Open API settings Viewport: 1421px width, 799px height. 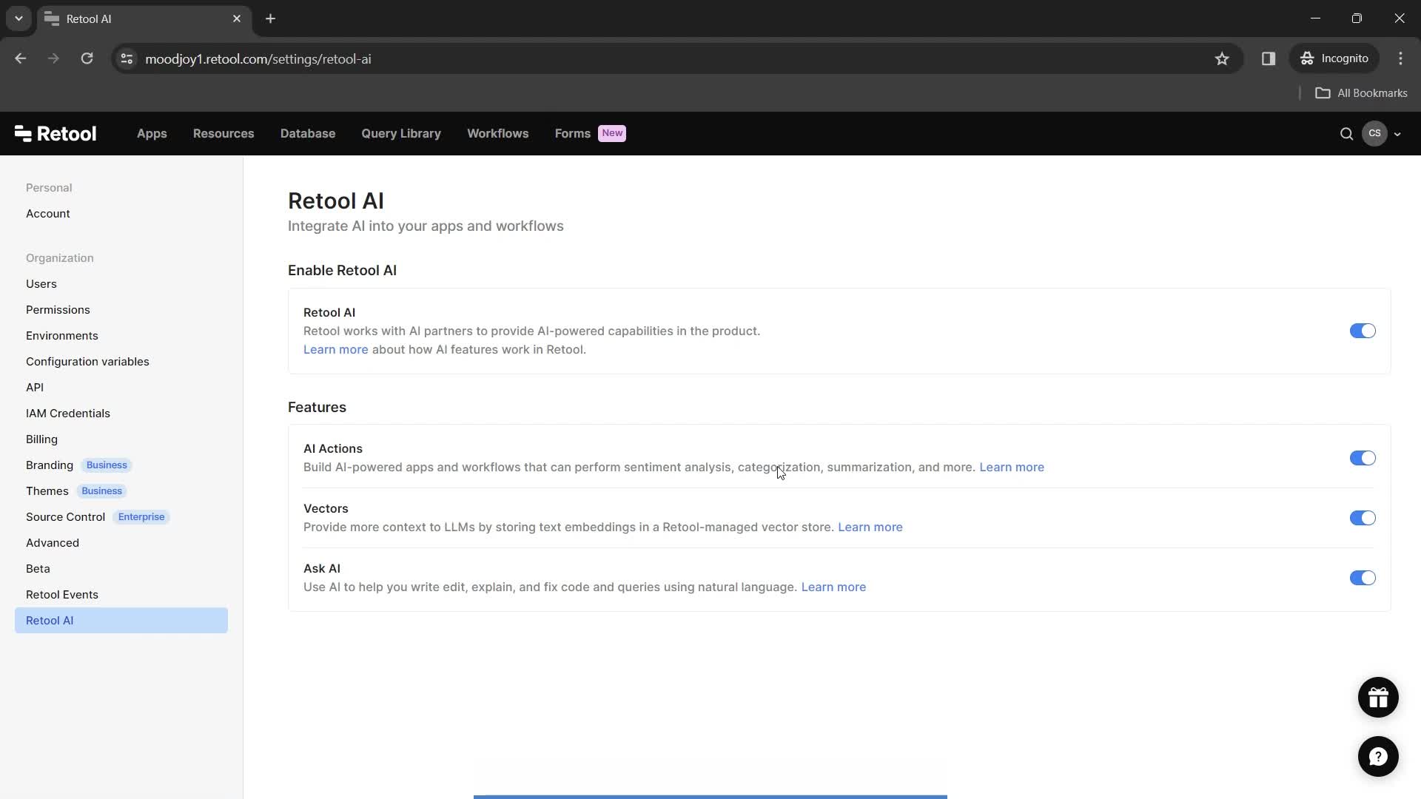point(35,388)
